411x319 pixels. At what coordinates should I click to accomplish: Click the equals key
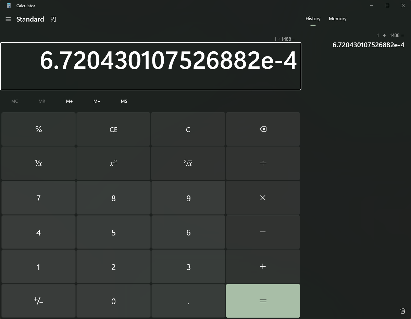[263, 301]
